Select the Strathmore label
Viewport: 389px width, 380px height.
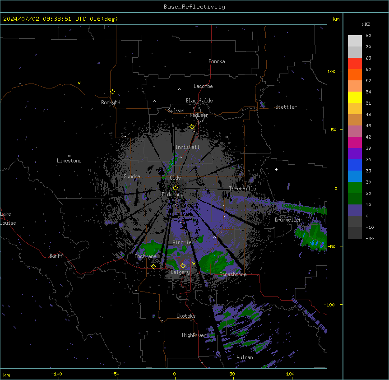233,274
